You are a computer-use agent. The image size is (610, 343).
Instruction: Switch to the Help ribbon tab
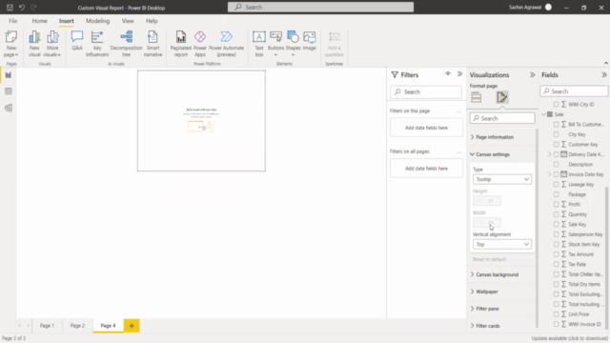pos(152,21)
